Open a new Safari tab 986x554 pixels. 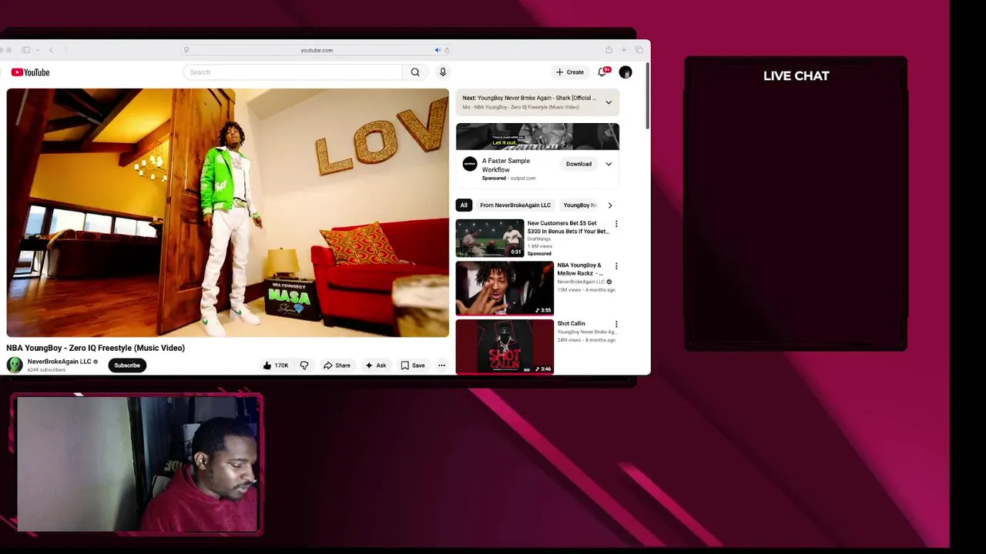pos(624,50)
